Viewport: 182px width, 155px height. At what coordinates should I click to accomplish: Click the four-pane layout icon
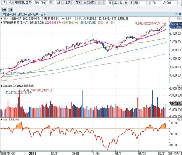pyautogui.click(x=4, y=9)
